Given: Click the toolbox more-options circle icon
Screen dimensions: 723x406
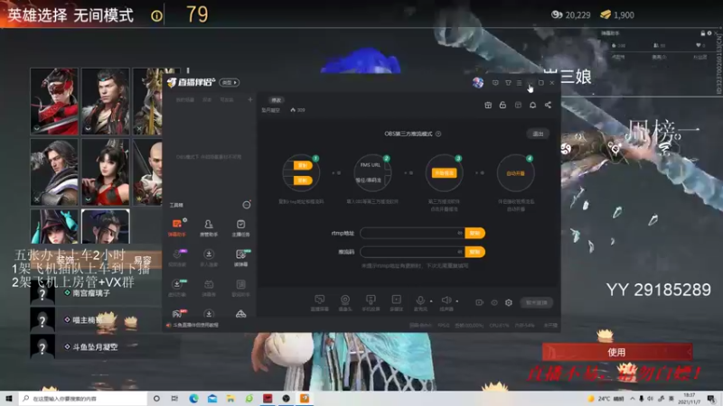Looking at the screenshot, I should (247, 205).
